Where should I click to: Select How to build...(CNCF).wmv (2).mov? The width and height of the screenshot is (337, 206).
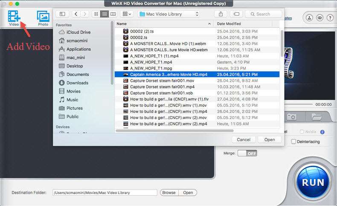click(x=197, y=118)
